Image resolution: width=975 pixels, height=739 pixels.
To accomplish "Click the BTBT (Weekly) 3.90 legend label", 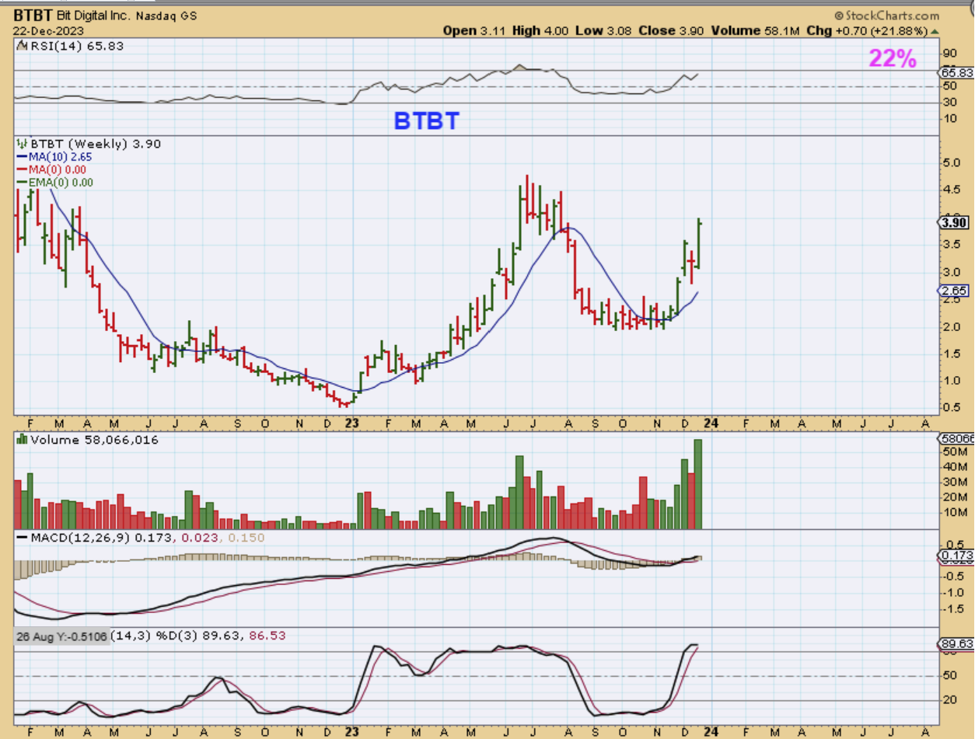I will (89, 144).
